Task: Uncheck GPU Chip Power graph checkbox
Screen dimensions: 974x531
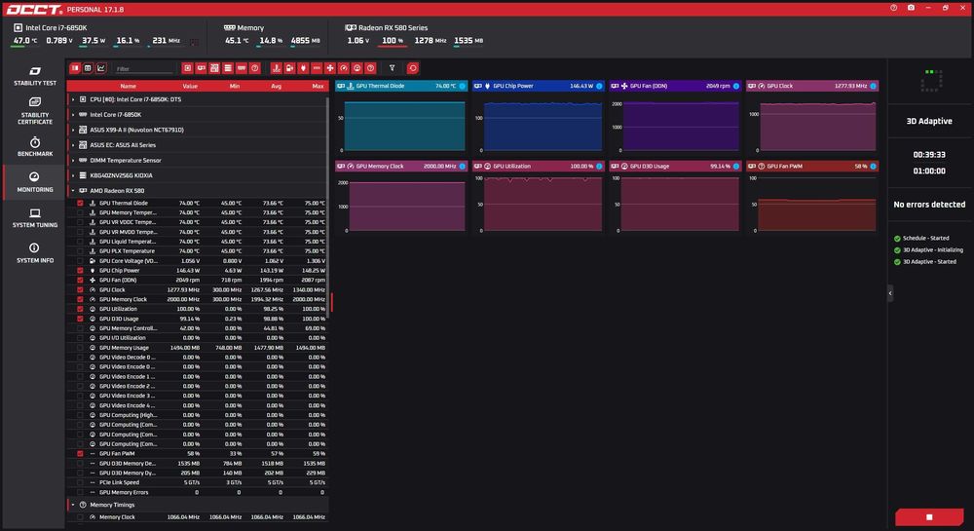Action: coord(80,270)
